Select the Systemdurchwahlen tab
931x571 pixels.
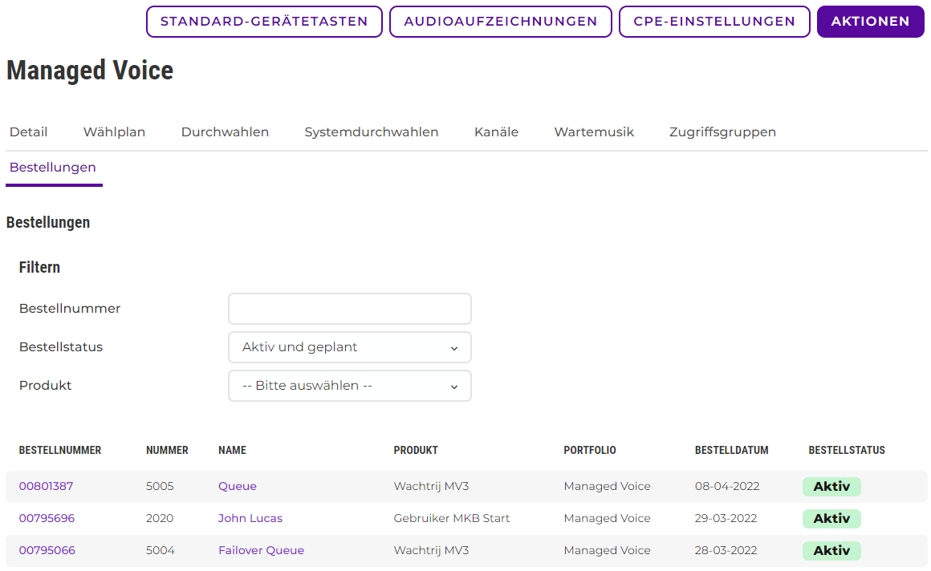tap(372, 132)
